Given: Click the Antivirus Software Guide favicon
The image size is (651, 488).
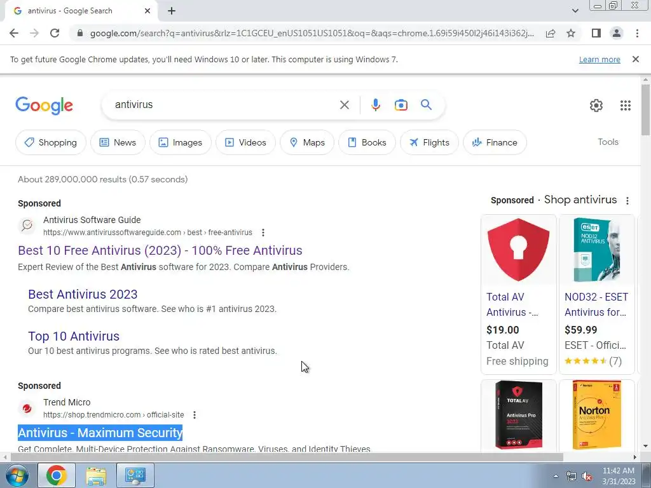Looking at the screenshot, I should [x=27, y=226].
